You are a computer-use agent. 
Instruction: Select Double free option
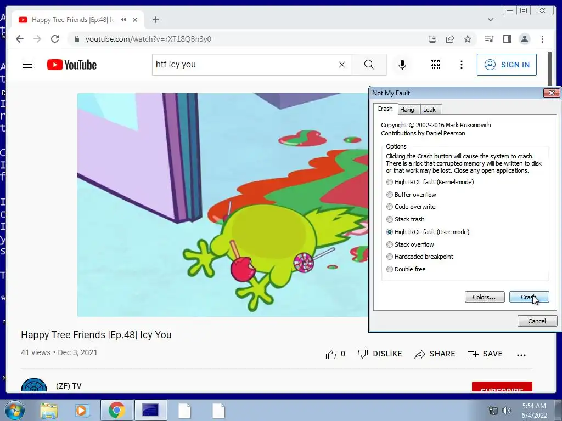(406, 269)
